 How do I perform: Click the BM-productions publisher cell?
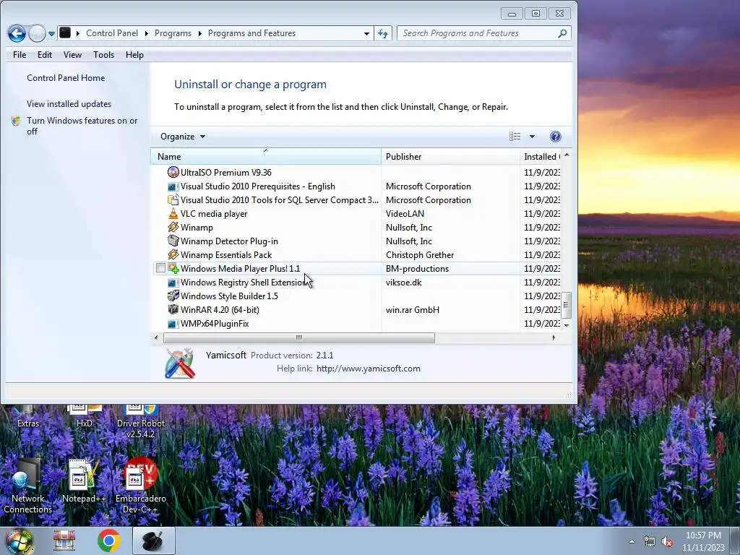[x=417, y=269]
